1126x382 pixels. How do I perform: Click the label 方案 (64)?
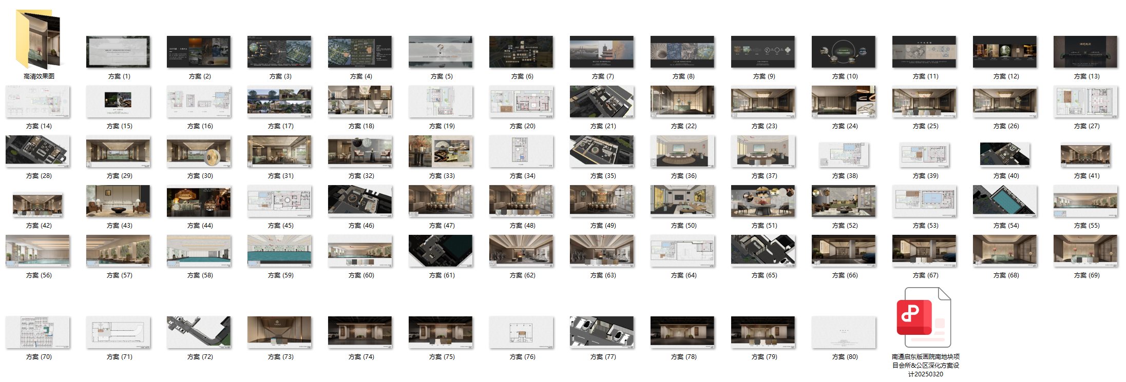tap(683, 275)
